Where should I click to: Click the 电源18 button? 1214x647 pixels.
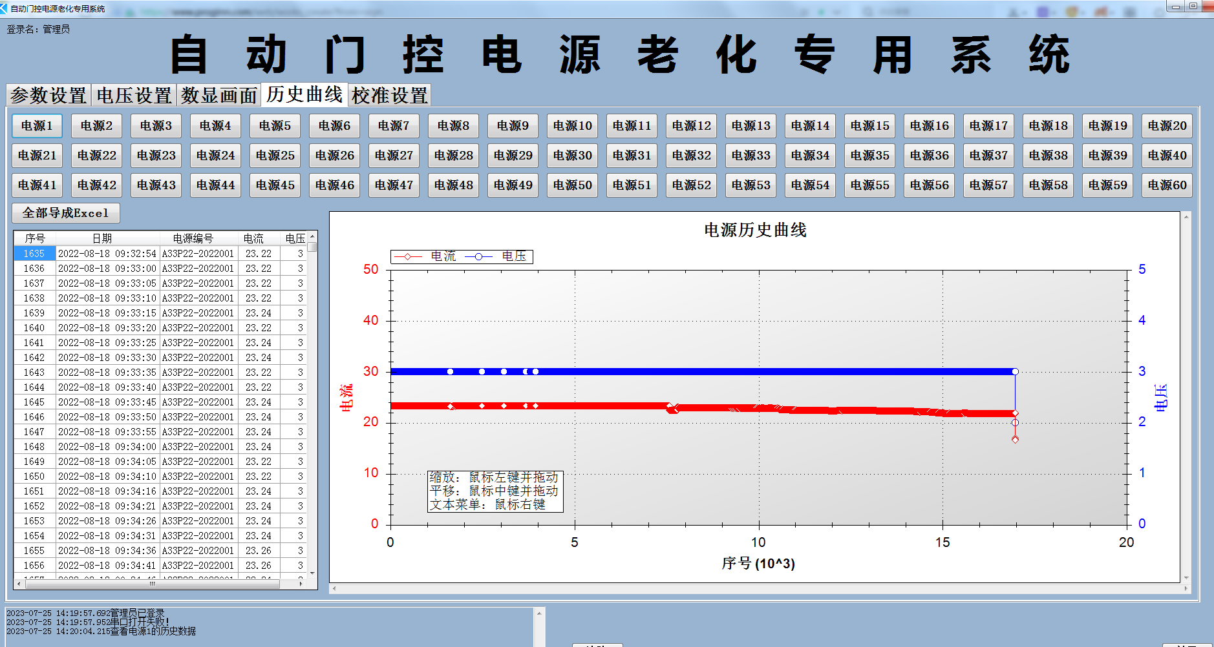1048,126
